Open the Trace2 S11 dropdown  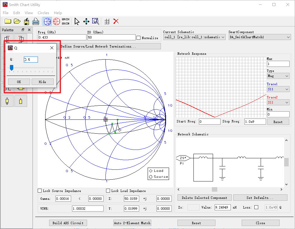(278, 102)
